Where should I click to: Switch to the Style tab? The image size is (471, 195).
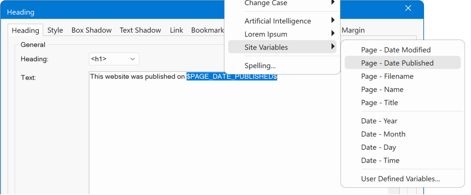(55, 30)
